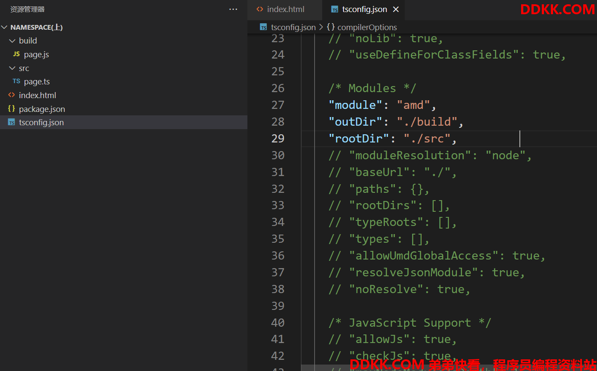Click the JS icon beside page.js
The width and height of the screenshot is (597, 371).
(16, 54)
